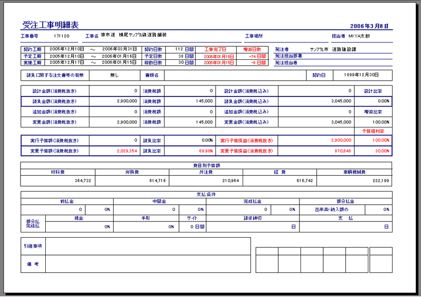Screen dimensions: 421x297
Task: Click the -74 日間 value
Action: [257, 57]
